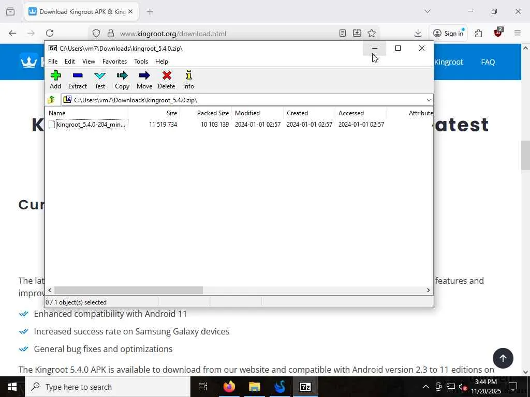
Task: Click the Attributes column header
Action: click(x=410, y=113)
